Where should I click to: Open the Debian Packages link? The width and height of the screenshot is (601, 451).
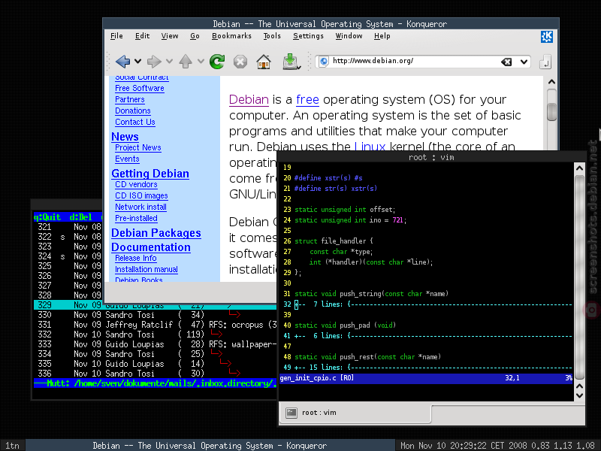point(156,233)
